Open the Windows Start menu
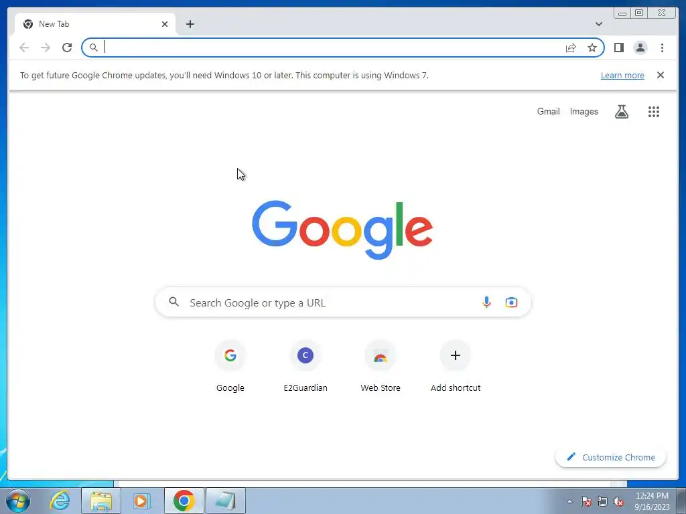 pos(18,501)
